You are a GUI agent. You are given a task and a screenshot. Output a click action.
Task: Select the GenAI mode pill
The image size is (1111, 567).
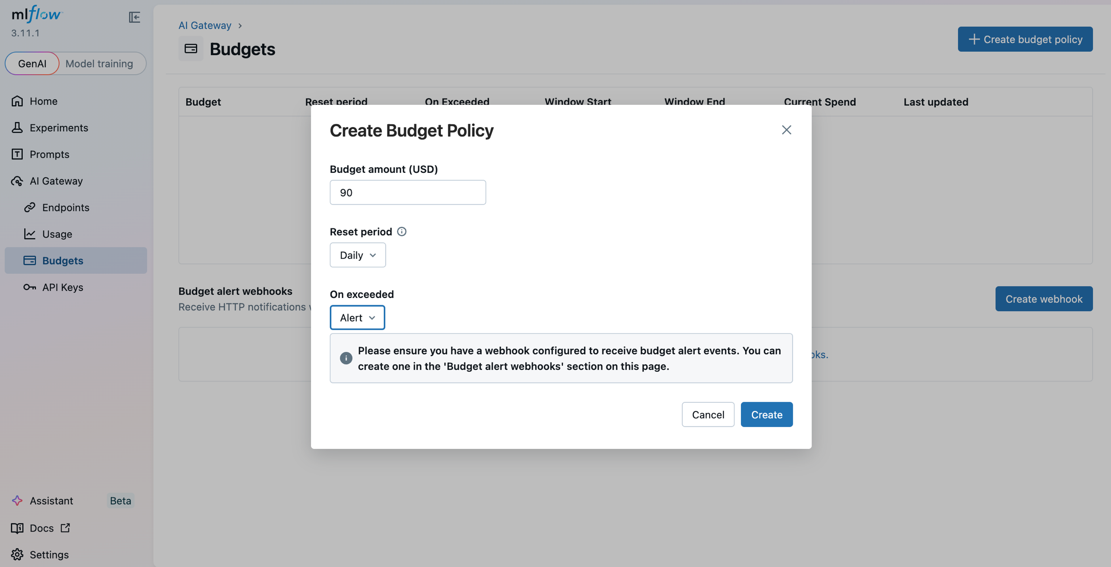[32, 63]
